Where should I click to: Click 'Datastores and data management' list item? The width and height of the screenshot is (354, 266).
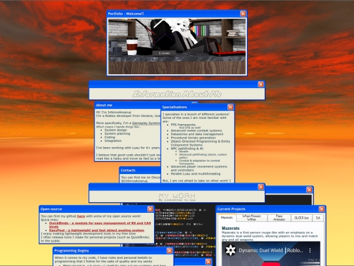197,134
